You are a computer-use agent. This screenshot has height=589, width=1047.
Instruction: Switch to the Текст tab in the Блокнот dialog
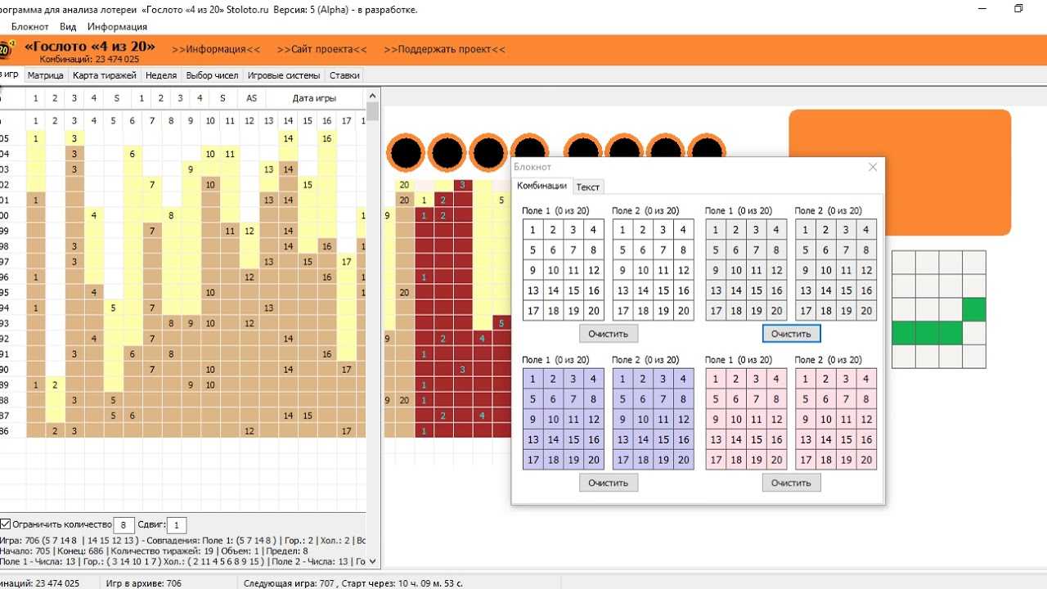[588, 187]
